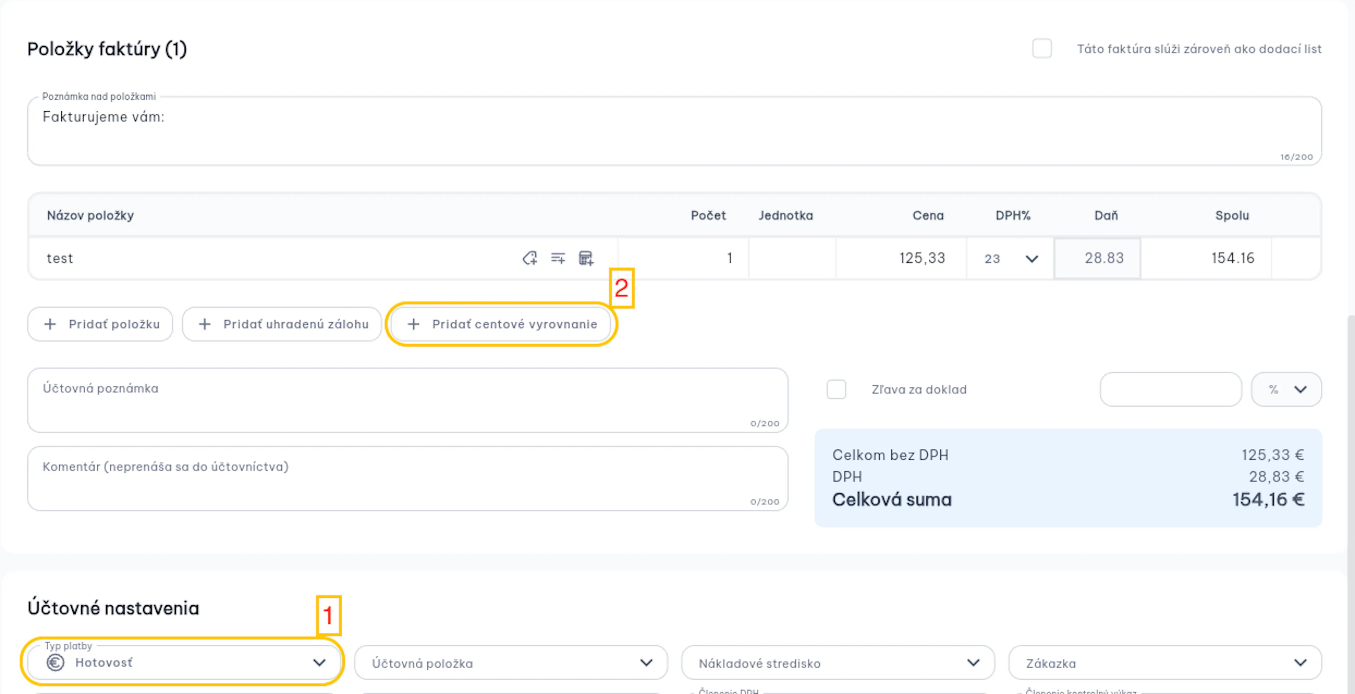Click the calculator plus icon in test row
Viewport: 1355px width, 694px height.
click(586, 258)
